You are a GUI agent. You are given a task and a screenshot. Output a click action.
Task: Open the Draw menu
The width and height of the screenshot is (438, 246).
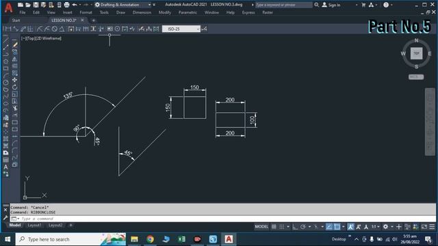click(120, 12)
